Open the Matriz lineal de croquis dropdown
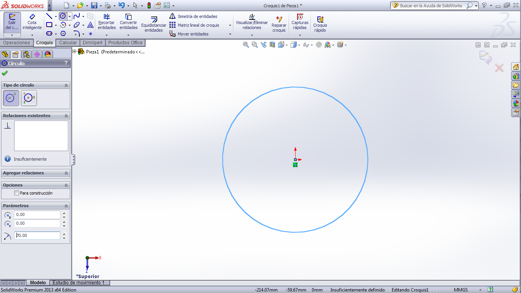 230,25
